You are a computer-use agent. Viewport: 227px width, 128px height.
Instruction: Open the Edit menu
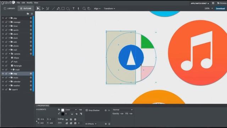coord(23,3)
